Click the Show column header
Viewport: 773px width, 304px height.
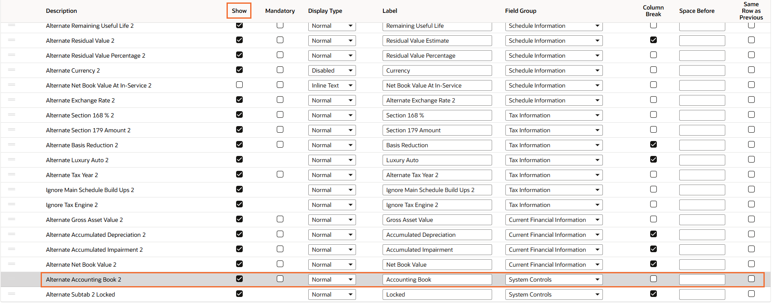tap(239, 11)
